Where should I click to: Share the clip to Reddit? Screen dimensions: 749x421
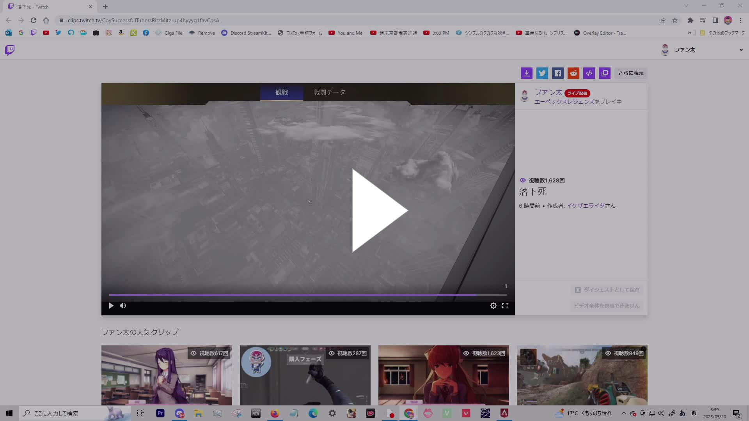(x=573, y=73)
